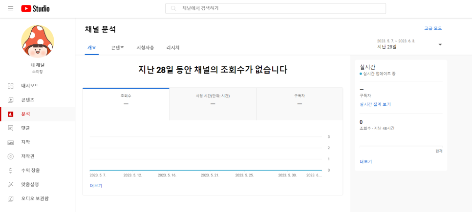This screenshot has width=472, height=212.
Task: Switch to the 시청자층 tab
Action: pyautogui.click(x=145, y=48)
